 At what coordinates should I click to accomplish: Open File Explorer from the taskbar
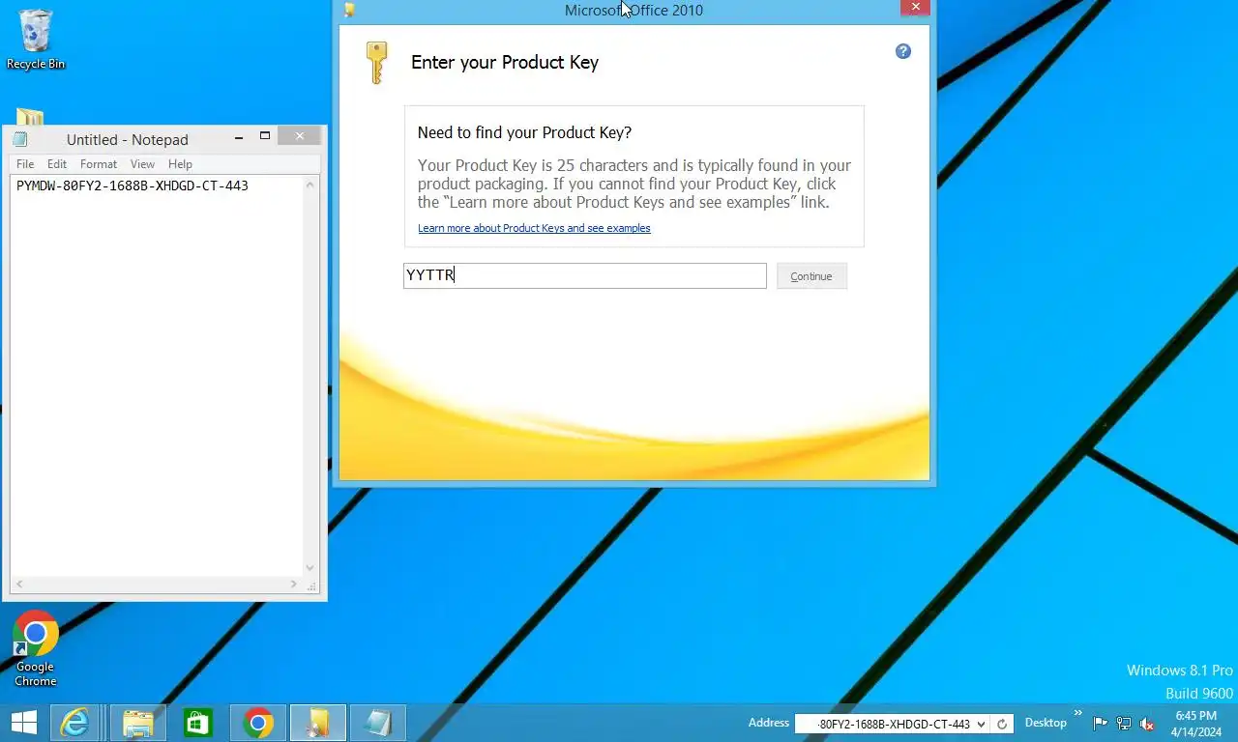138,723
